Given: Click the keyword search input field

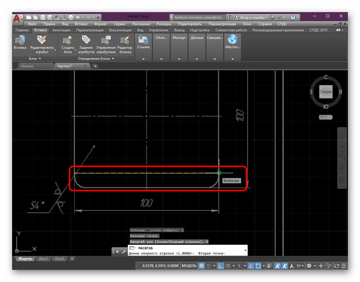Looking at the screenshot, I should coord(199,17).
